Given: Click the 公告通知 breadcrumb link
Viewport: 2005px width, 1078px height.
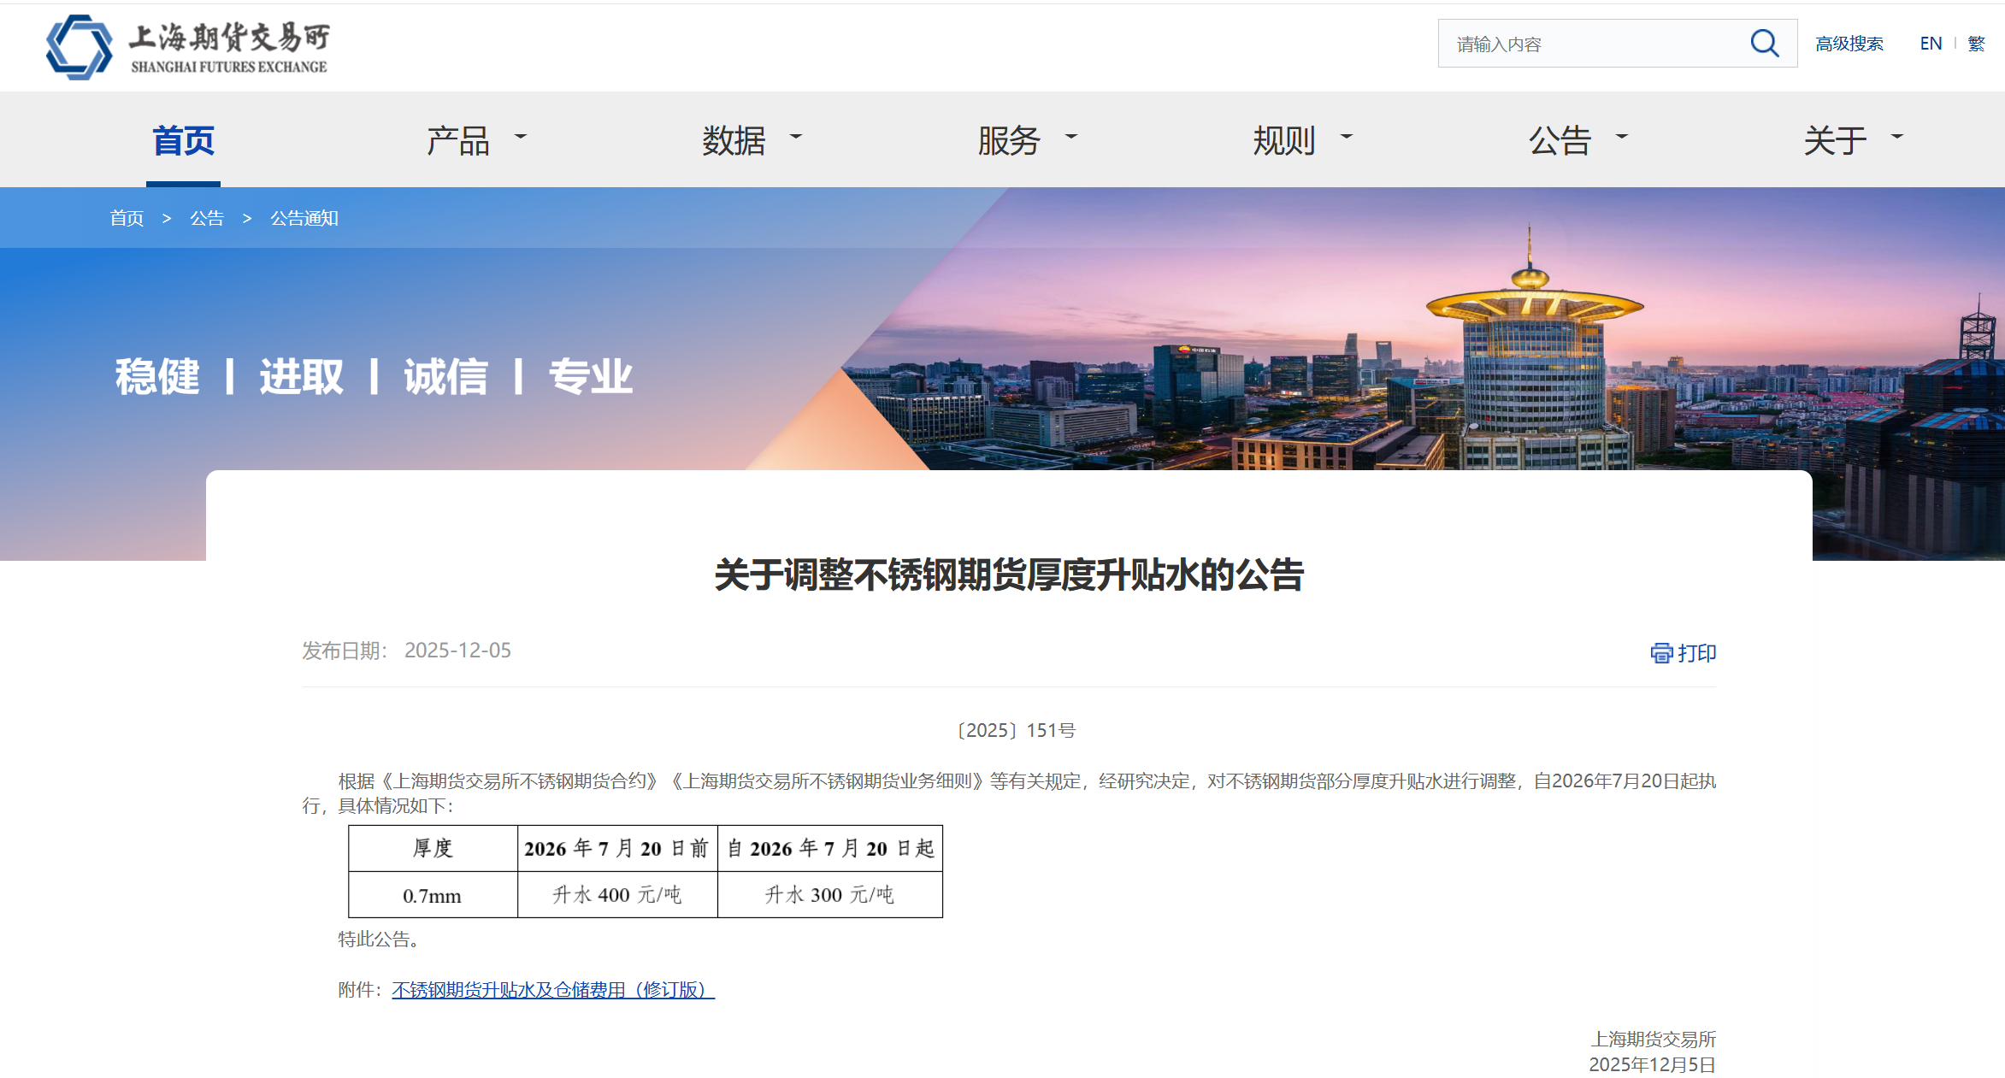Looking at the screenshot, I should click(x=304, y=218).
